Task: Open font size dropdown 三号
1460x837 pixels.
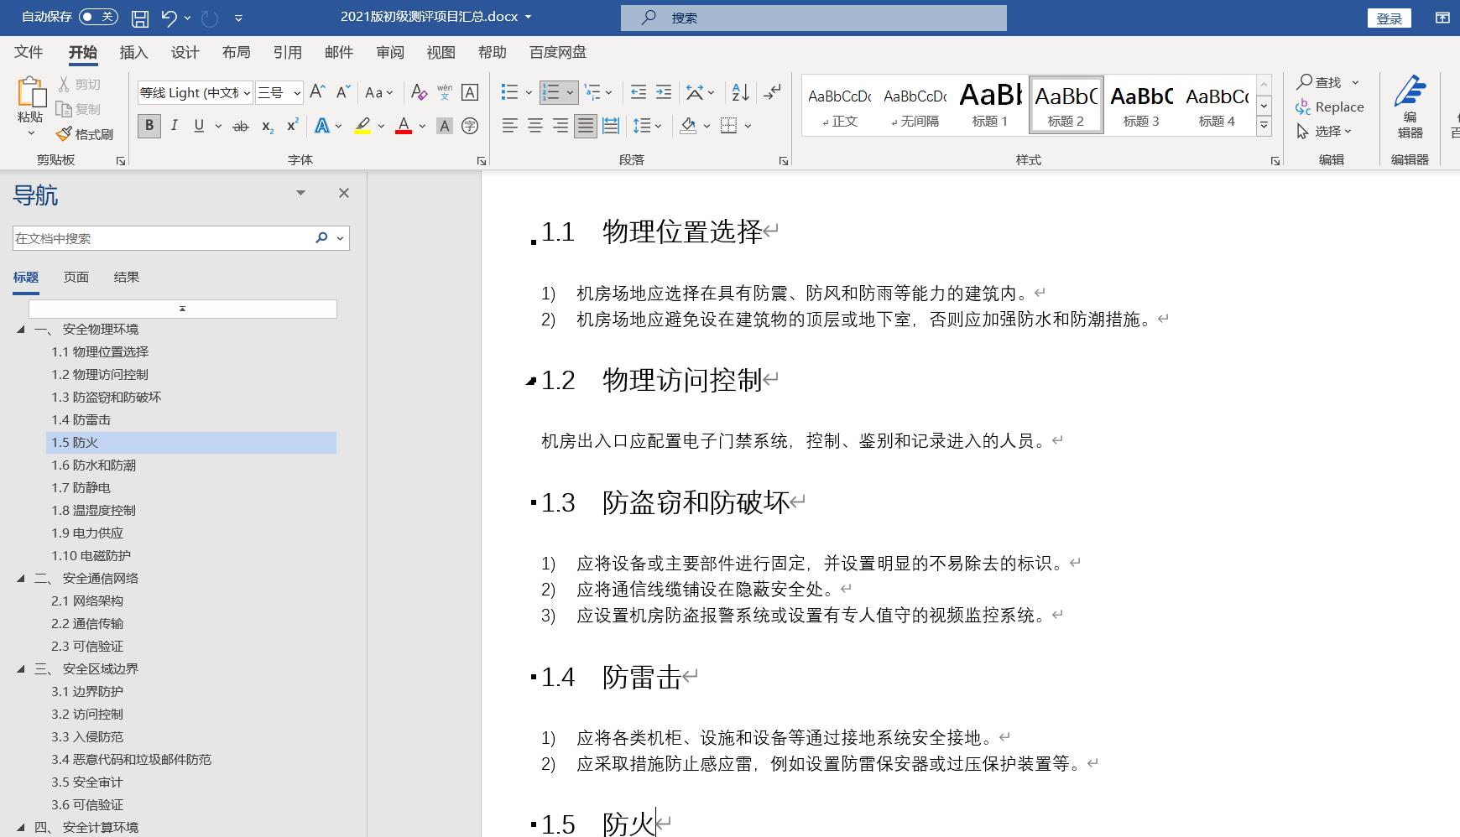Action: pyautogui.click(x=297, y=93)
